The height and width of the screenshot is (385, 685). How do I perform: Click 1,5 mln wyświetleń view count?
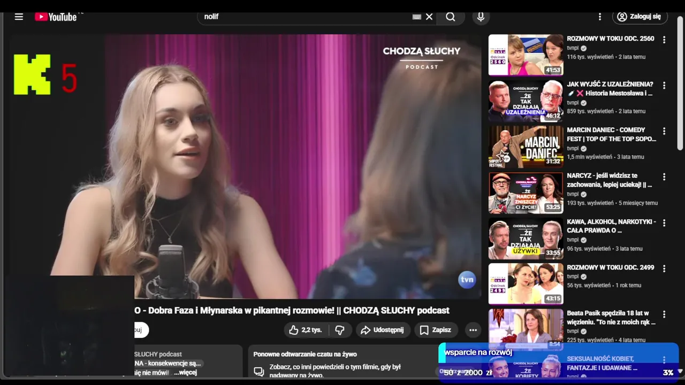pos(590,157)
